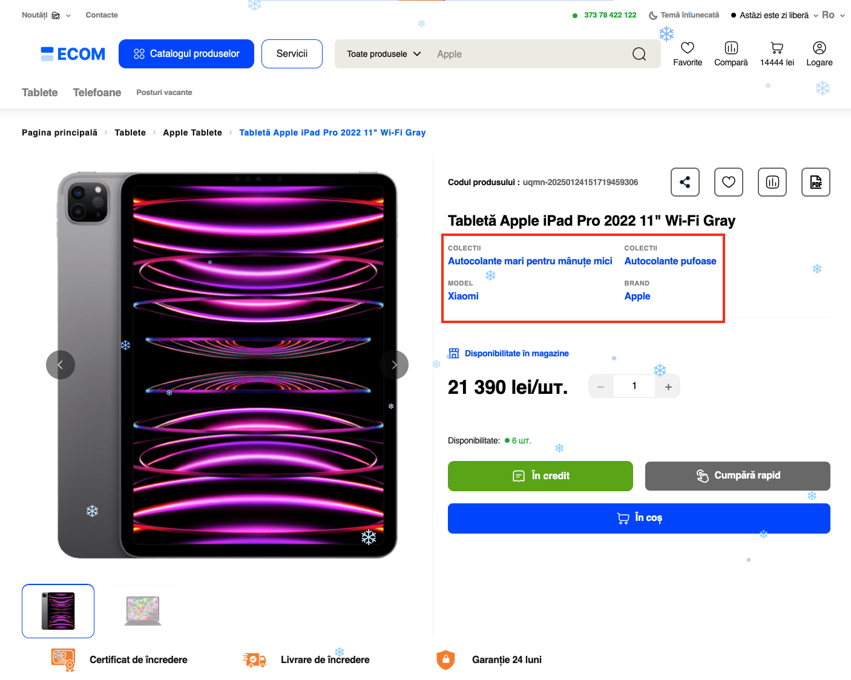Open the cart showing 14444 lei

point(777,53)
